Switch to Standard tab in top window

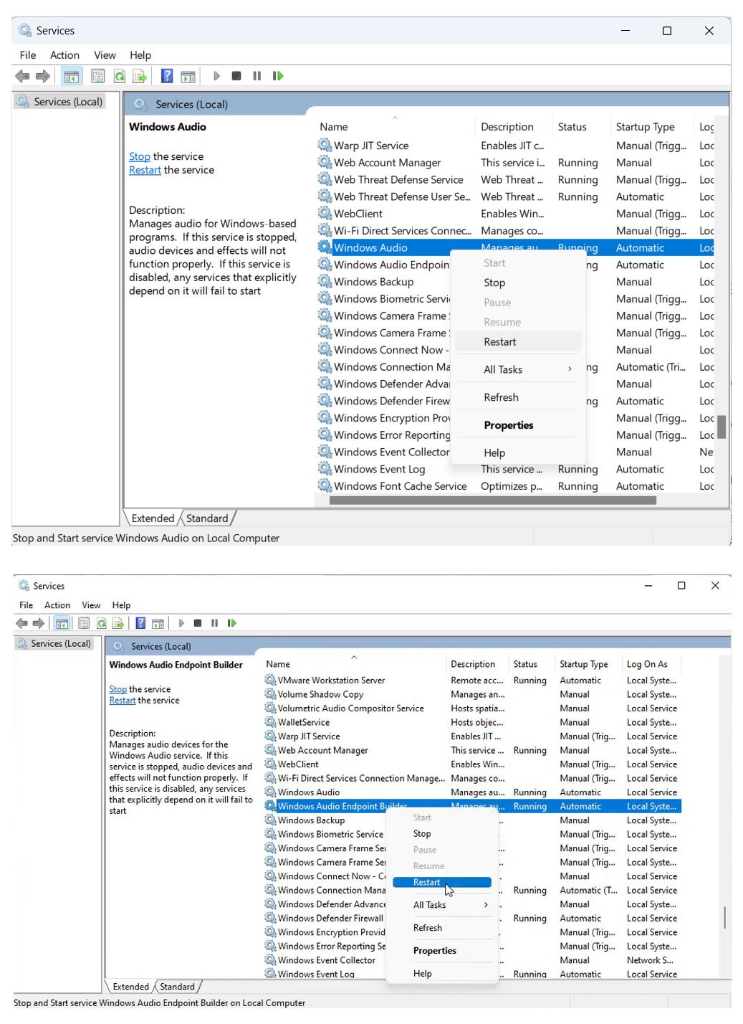[x=207, y=518]
